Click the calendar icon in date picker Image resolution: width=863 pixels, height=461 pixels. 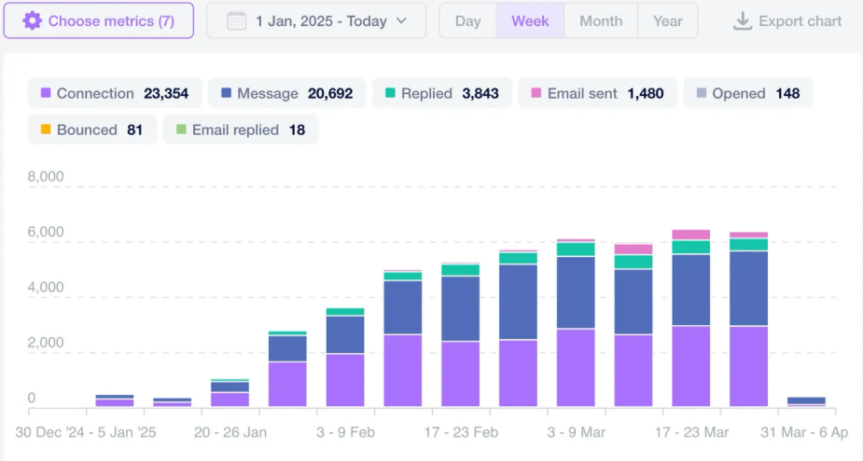pyautogui.click(x=236, y=20)
